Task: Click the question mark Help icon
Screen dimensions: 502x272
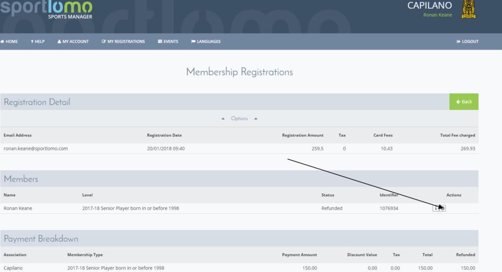Action: [32, 41]
